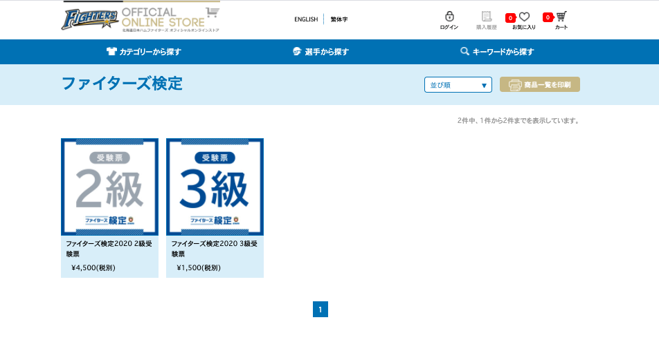659x340 pixels.
Task: Switch language to 繁体字
Action: point(339,19)
